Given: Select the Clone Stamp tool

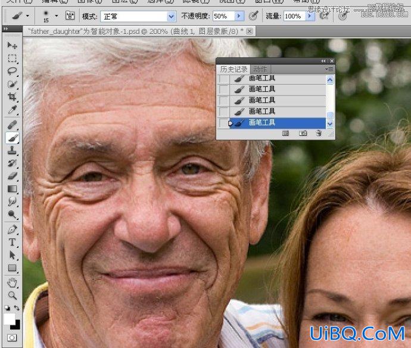Looking at the screenshot, I should click(x=12, y=151).
